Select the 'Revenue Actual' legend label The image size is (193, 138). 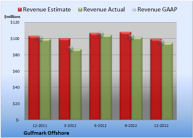(104, 9)
